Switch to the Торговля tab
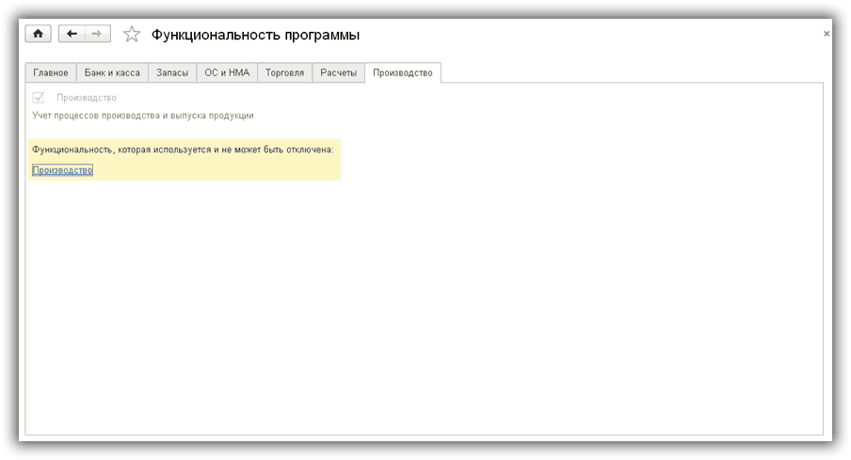The height and width of the screenshot is (460, 851). click(x=284, y=72)
